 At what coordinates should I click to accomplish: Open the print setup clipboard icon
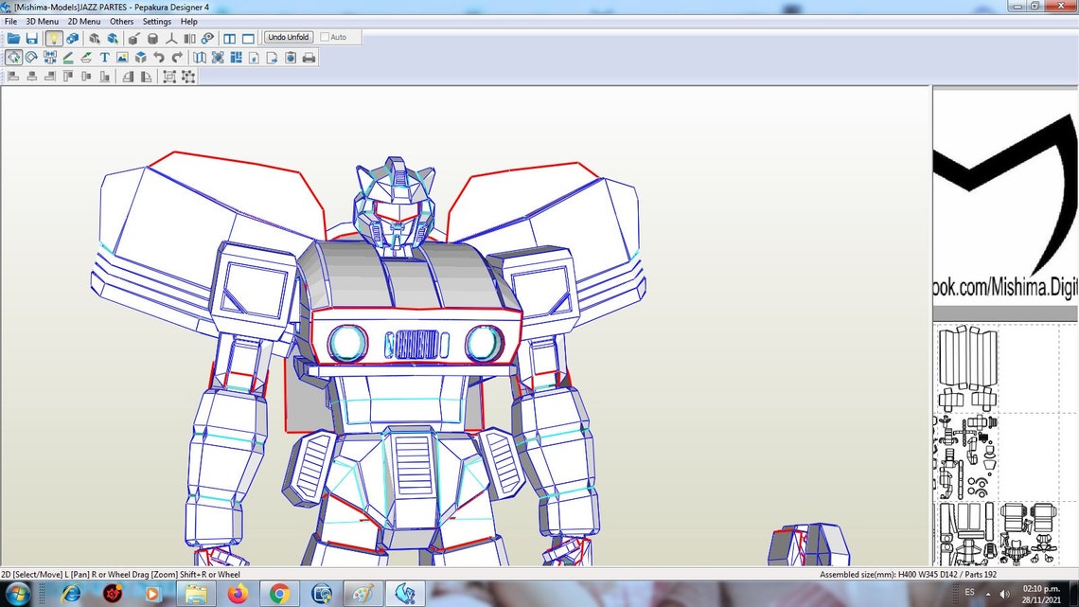click(x=290, y=57)
